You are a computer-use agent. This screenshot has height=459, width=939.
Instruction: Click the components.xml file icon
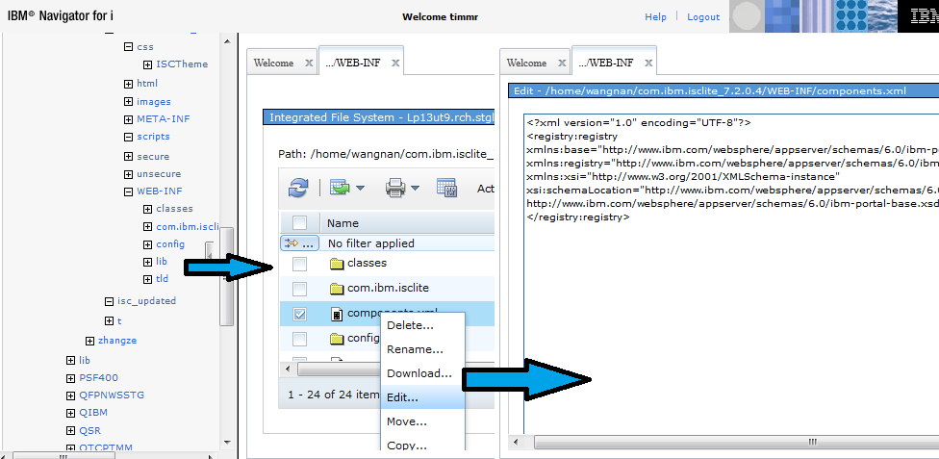(x=337, y=314)
